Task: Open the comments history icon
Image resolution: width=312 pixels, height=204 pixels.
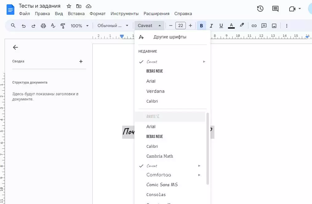Action: click(x=275, y=9)
